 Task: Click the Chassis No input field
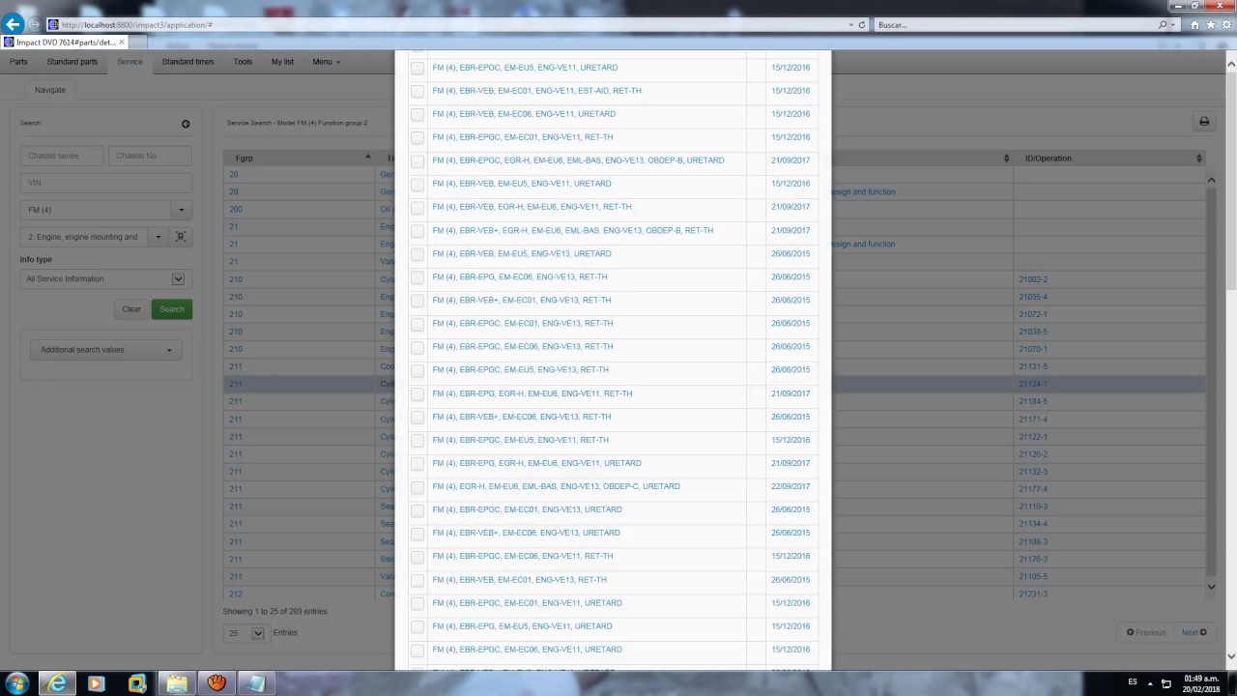click(150, 156)
